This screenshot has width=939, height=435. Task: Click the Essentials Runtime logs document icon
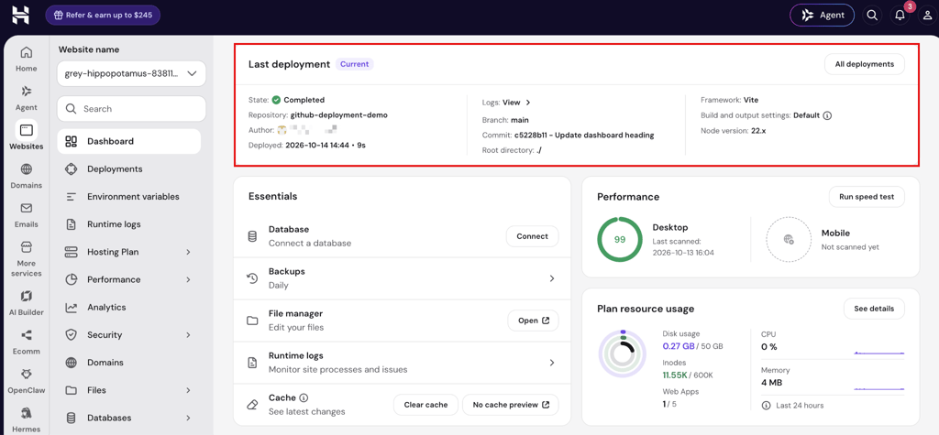(x=253, y=363)
